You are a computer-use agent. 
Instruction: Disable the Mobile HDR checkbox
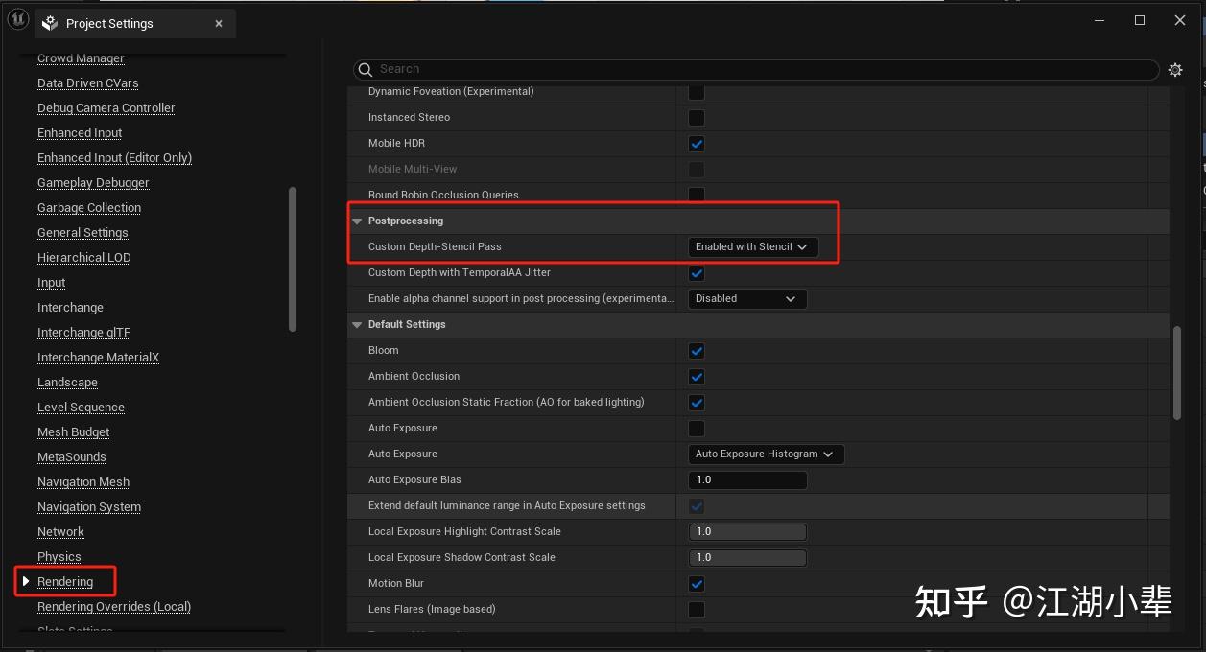697,144
